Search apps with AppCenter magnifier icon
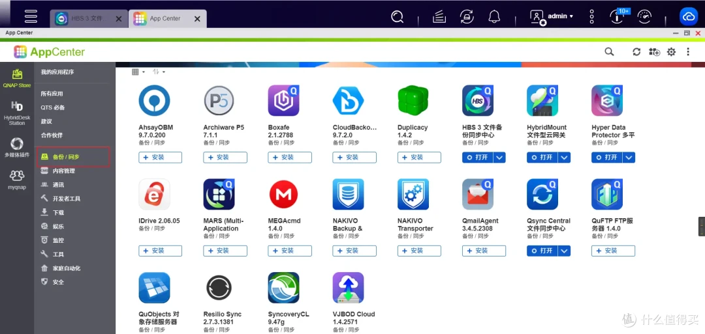The image size is (705, 334). coord(609,51)
